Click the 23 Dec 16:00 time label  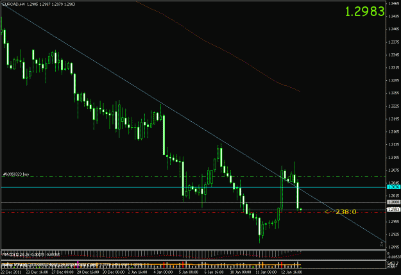37,272
